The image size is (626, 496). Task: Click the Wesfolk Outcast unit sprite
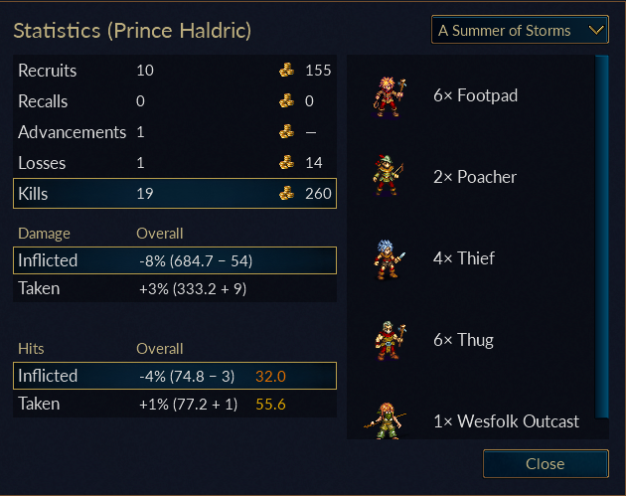tap(386, 420)
